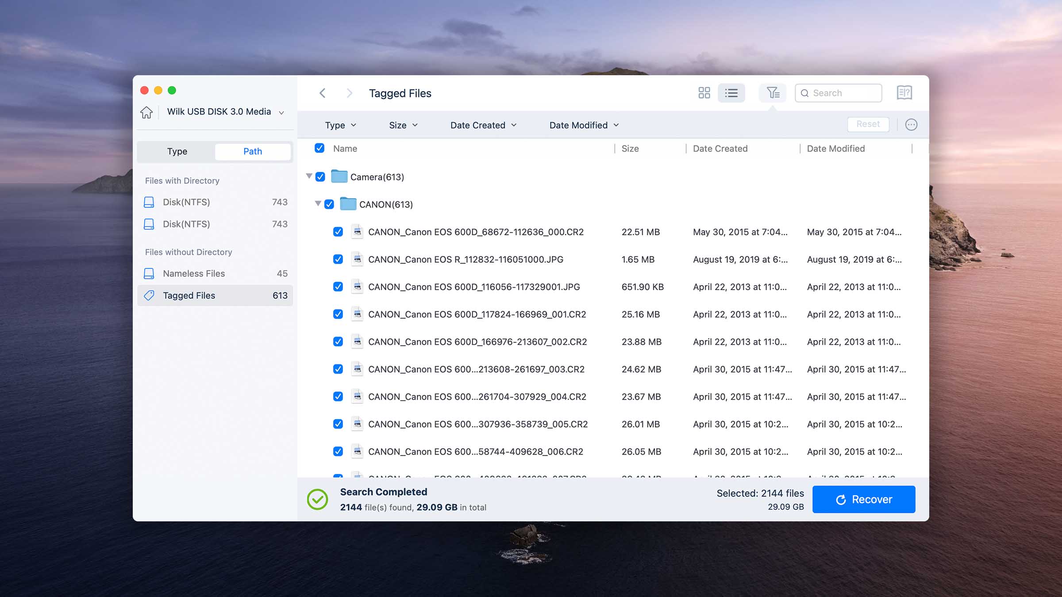Collapse the Camera(613) folder tree
This screenshot has height=597, width=1062.
tap(309, 176)
